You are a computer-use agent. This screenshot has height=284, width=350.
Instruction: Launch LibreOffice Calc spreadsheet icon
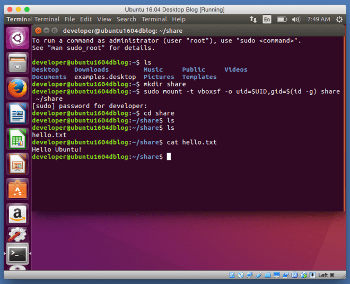click(17, 138)
